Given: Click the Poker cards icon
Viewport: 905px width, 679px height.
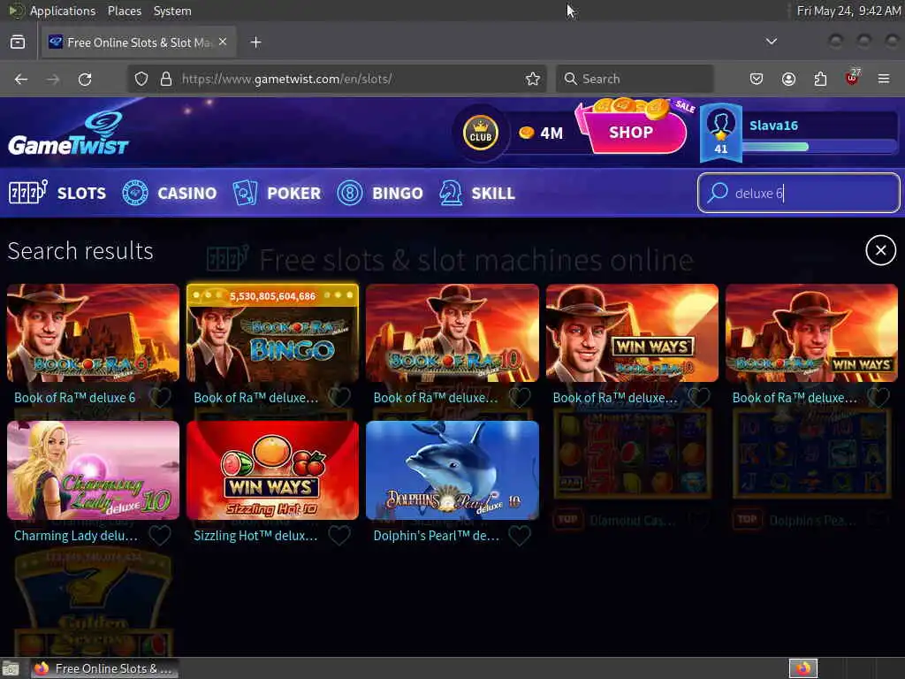Looking at the screenshot, I should tap(245, 193).
